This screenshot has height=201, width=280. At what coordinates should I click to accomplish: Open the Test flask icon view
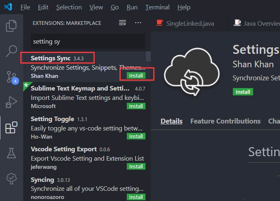[x=11, y=153]
